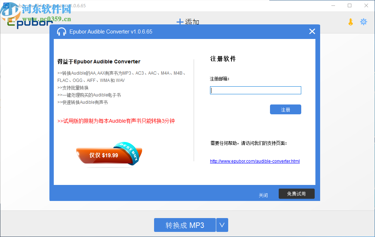
Task: Minimize the application window
Action: pos(333,5)
